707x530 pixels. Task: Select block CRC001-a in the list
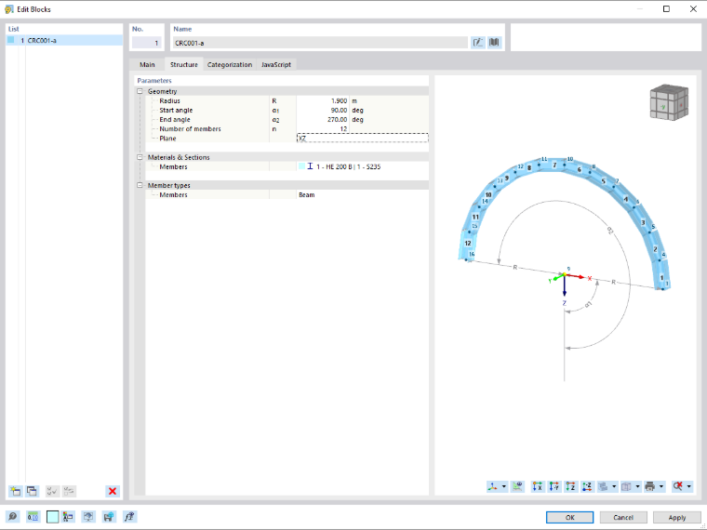[64, 41]
